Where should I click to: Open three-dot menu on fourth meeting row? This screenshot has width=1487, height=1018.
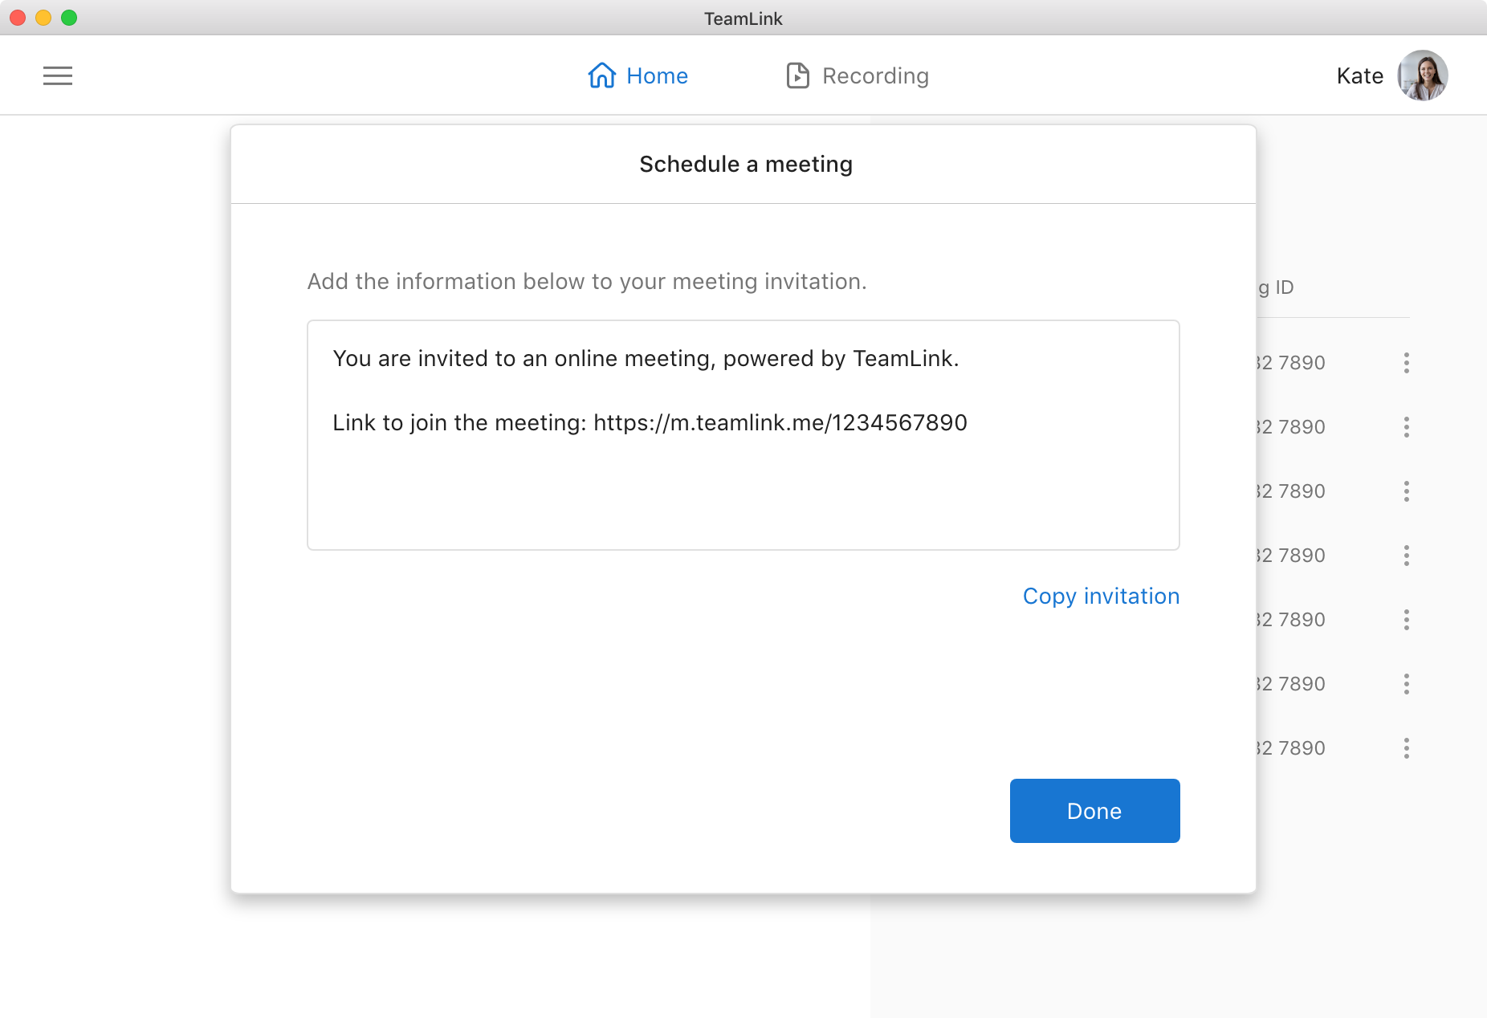click(1406, 556)
